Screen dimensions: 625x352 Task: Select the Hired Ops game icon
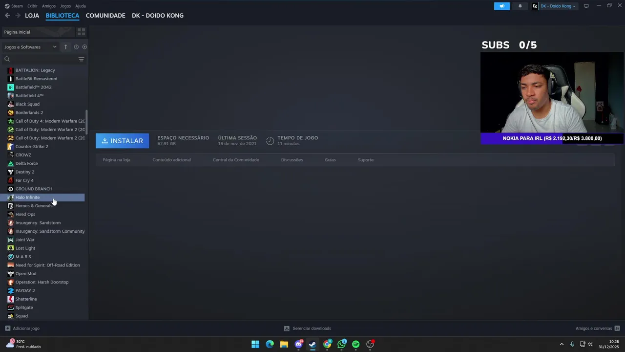click(11, 214)
